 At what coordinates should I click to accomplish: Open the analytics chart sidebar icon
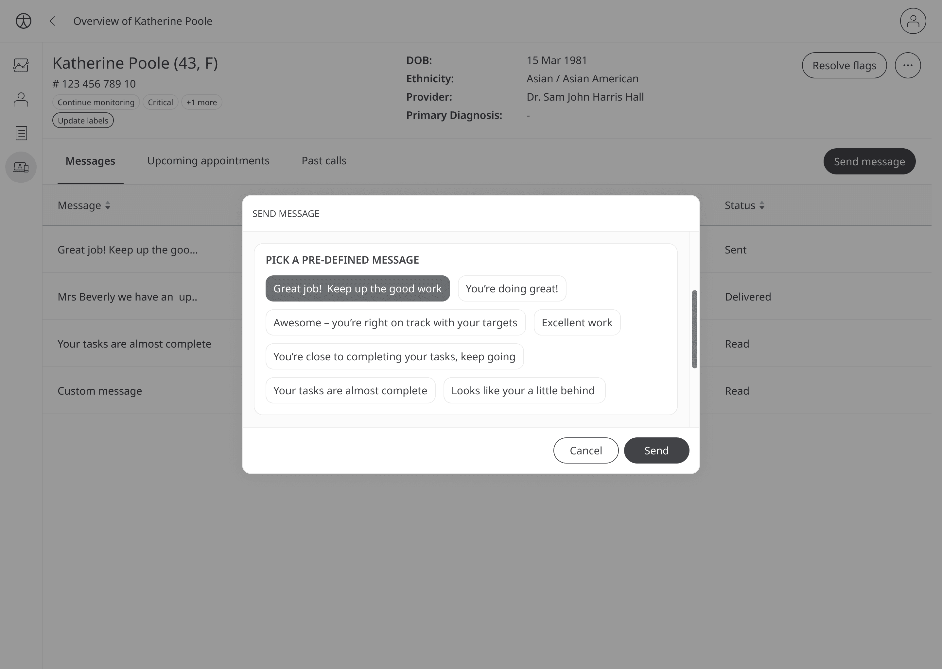pos(21,65)
